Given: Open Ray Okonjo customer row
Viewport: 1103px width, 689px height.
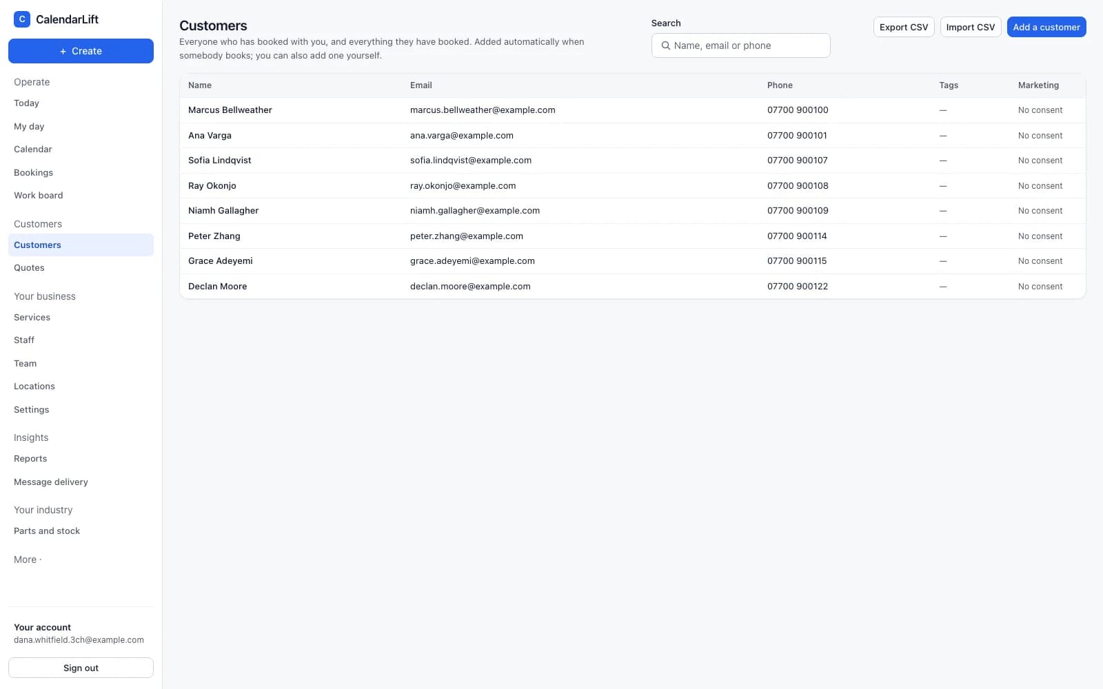Looking at the screenshot, I should [632, 186].
